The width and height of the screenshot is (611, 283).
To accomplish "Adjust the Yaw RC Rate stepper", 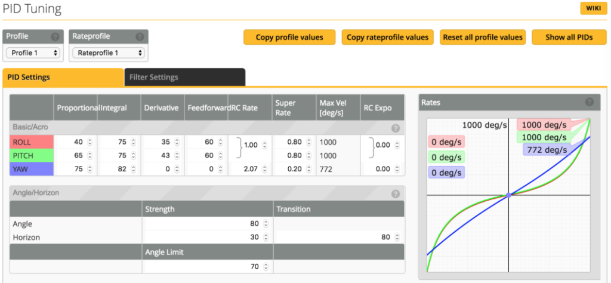I will click(x=264, y=170).
